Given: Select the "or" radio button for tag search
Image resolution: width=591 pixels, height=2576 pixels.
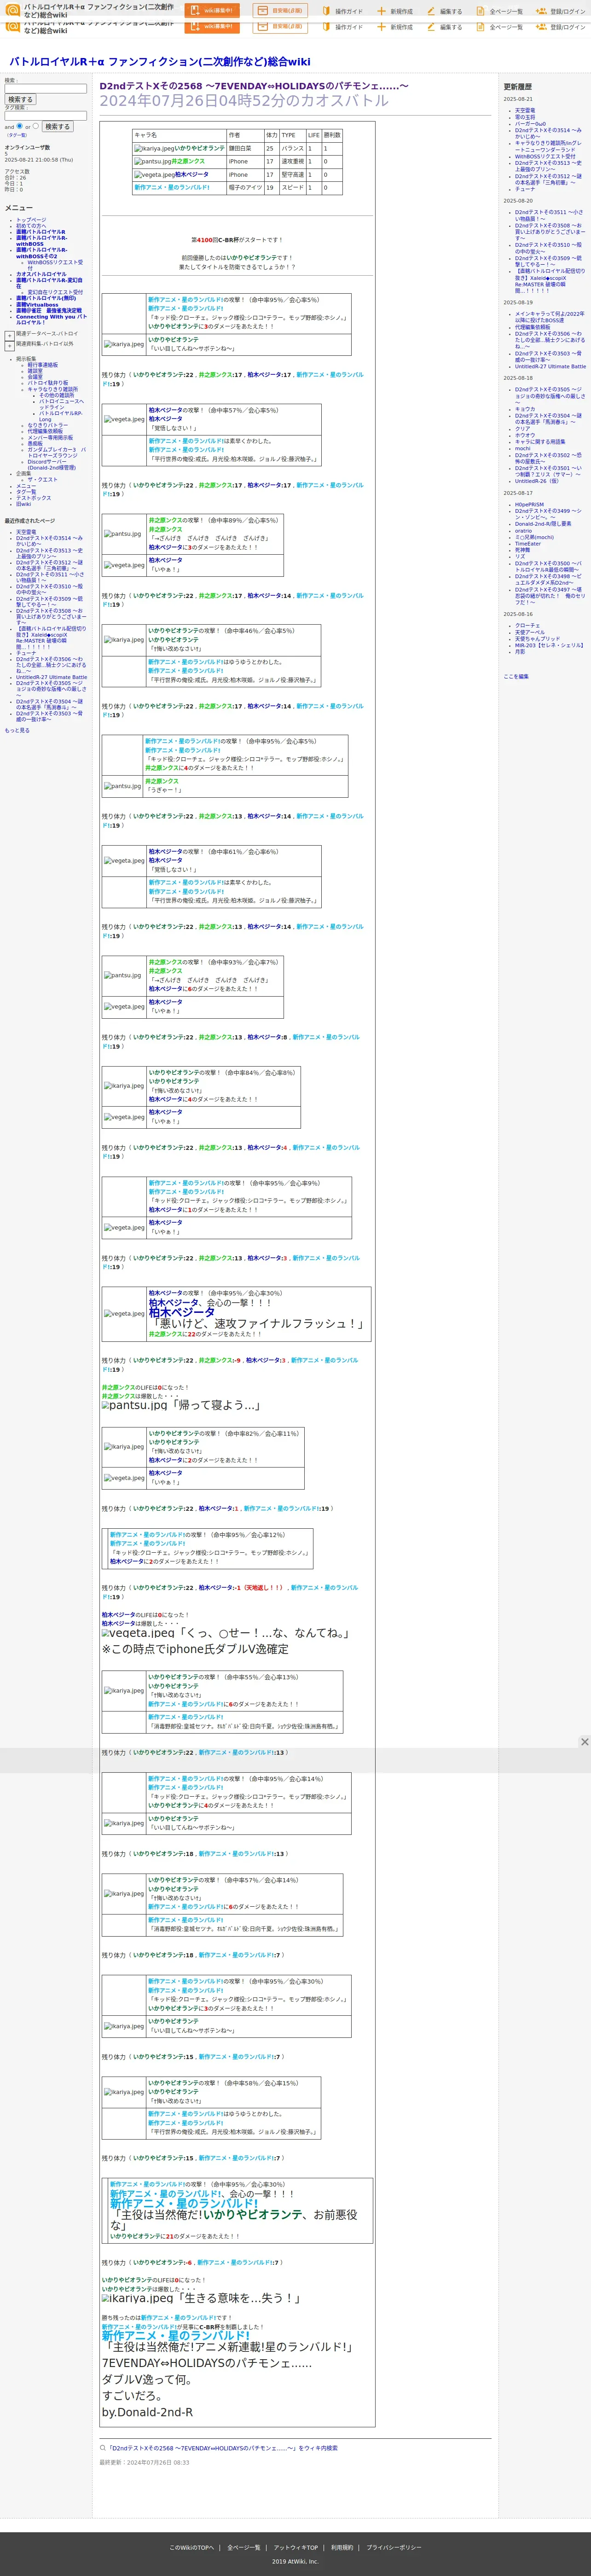Looking at the screenshot, I should click(36, 126).
